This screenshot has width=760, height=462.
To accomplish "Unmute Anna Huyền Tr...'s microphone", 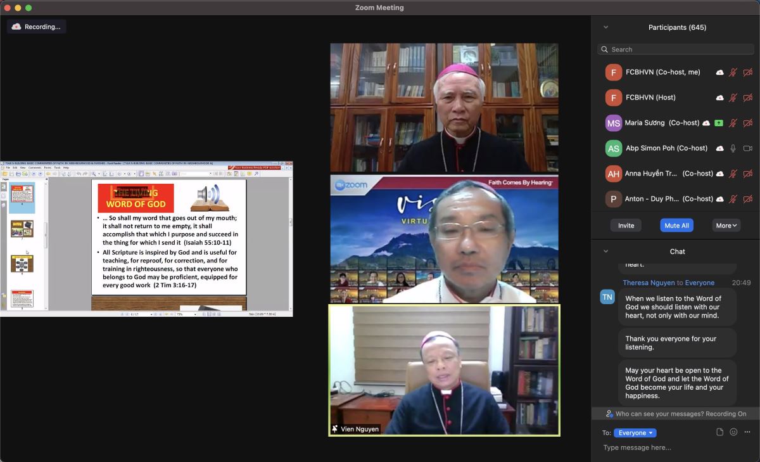I will (x=733, y=174).
